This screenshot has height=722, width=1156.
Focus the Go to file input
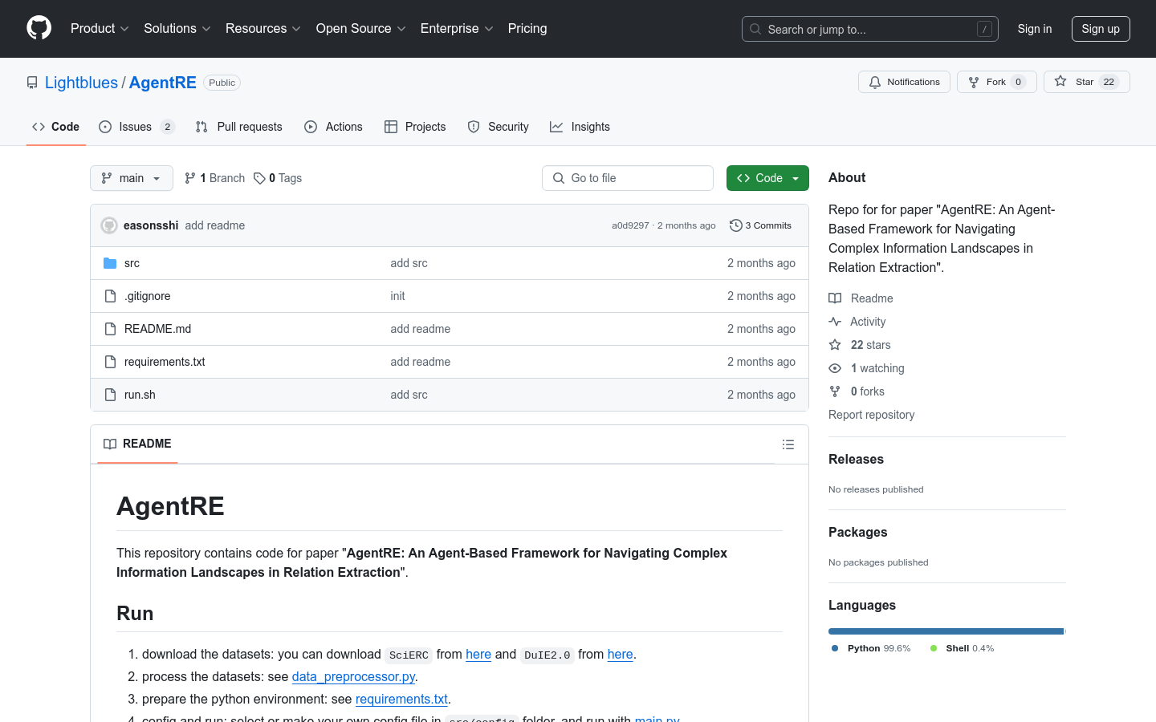(x=628, y=178)
